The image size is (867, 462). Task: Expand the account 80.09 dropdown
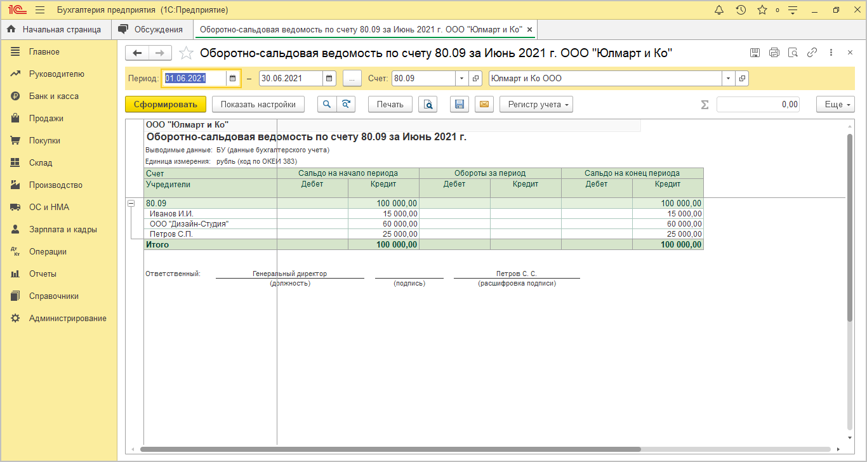pyautogui.click(x=461, y=79)
